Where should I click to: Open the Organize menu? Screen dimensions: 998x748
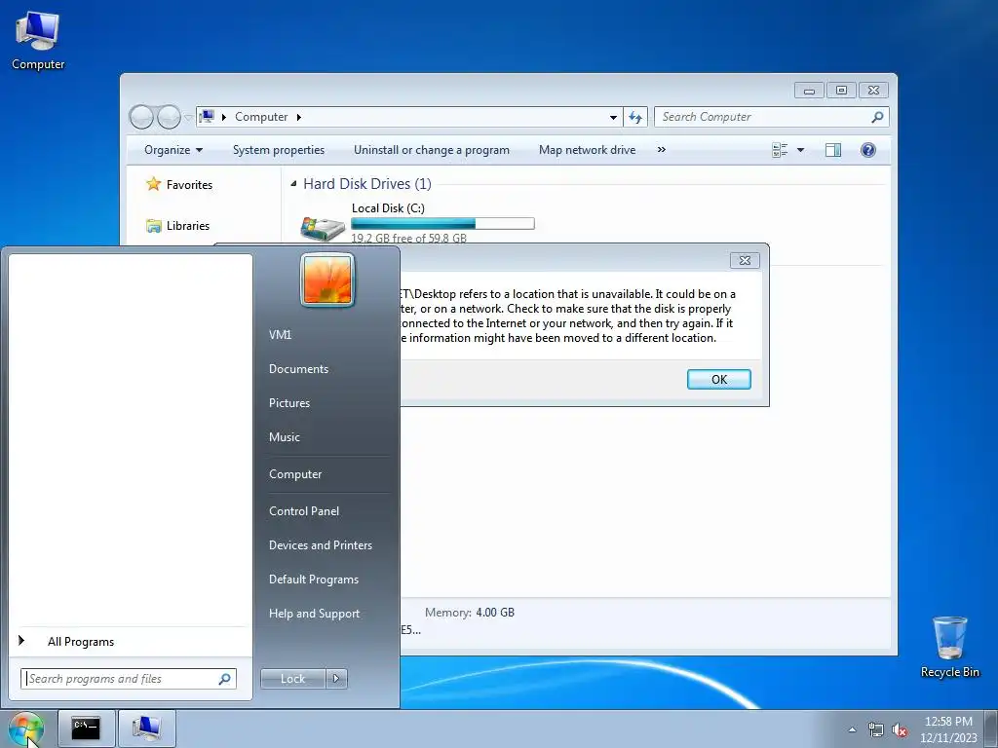[x=173, y=150]
